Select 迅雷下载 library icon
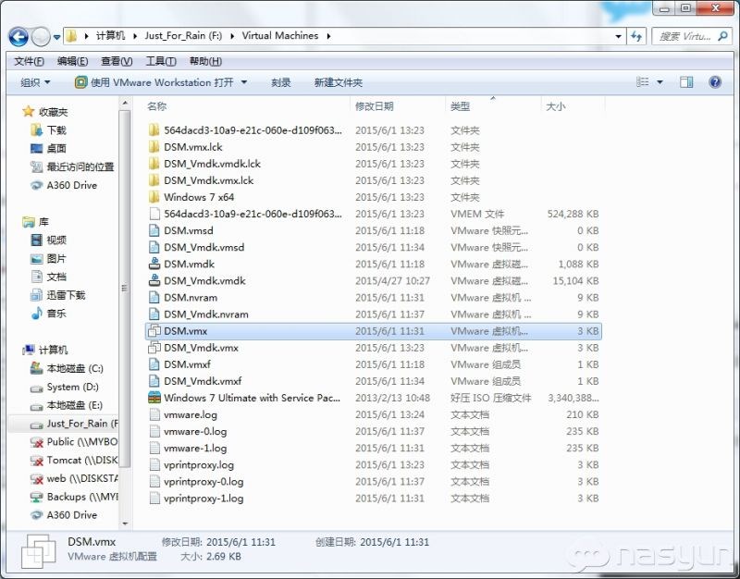Viewport: 740px width, 579px height. click(36, 295)
